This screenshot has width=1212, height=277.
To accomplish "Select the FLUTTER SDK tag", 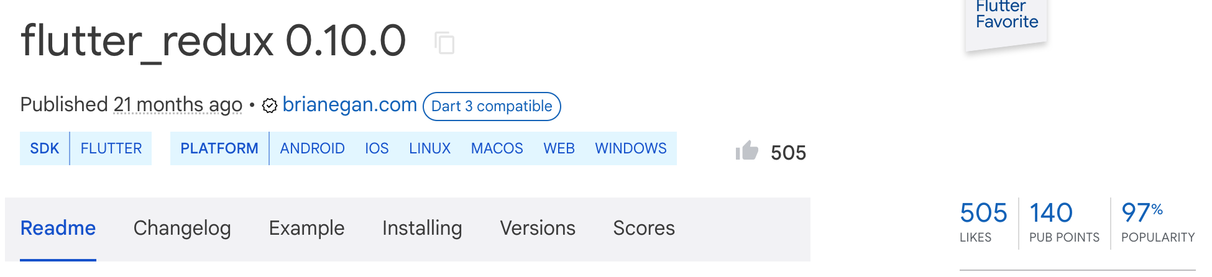I will tap(111, 148).
